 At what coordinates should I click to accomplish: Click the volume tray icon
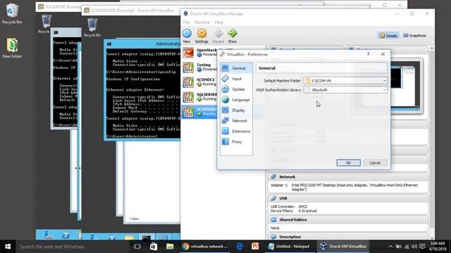coord(414,247)
